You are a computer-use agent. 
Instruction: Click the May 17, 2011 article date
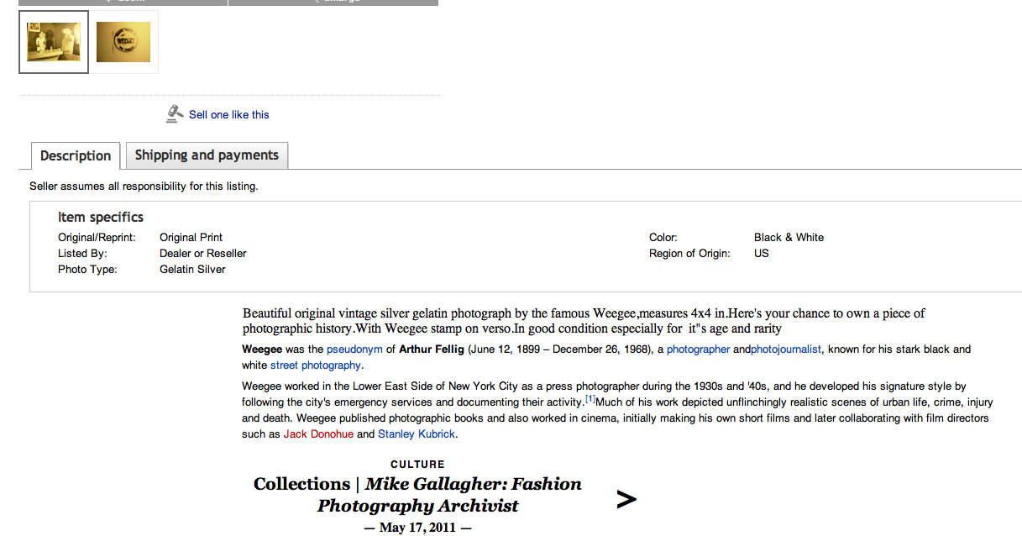point(417,528)
